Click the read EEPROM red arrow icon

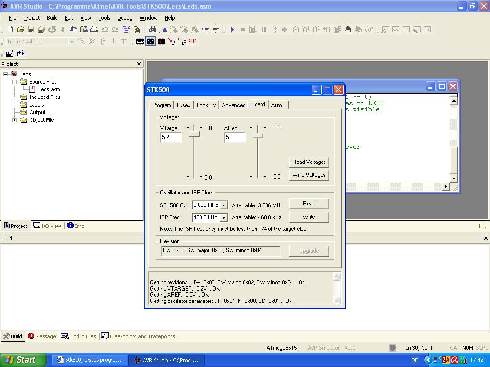pos(182,41)
